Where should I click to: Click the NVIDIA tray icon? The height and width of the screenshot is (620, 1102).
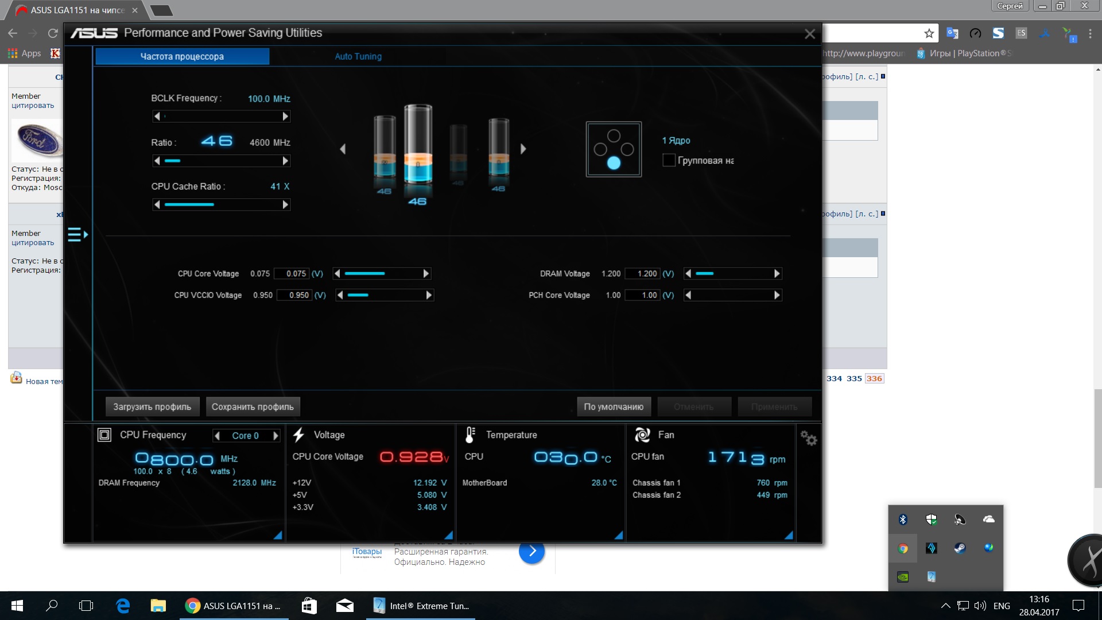[903, 577]
